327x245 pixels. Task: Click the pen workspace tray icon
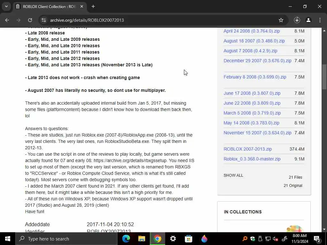[285, 239]
